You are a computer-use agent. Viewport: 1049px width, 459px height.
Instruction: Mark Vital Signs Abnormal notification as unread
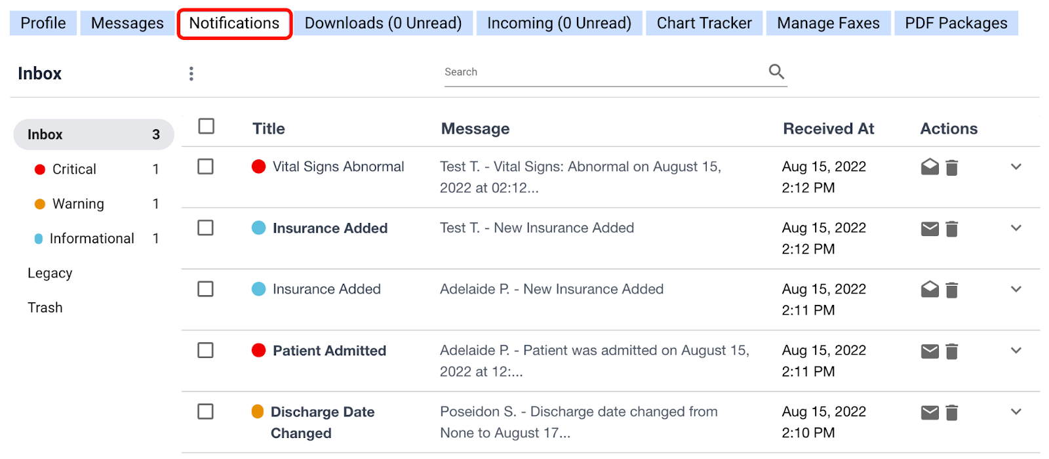930,167
